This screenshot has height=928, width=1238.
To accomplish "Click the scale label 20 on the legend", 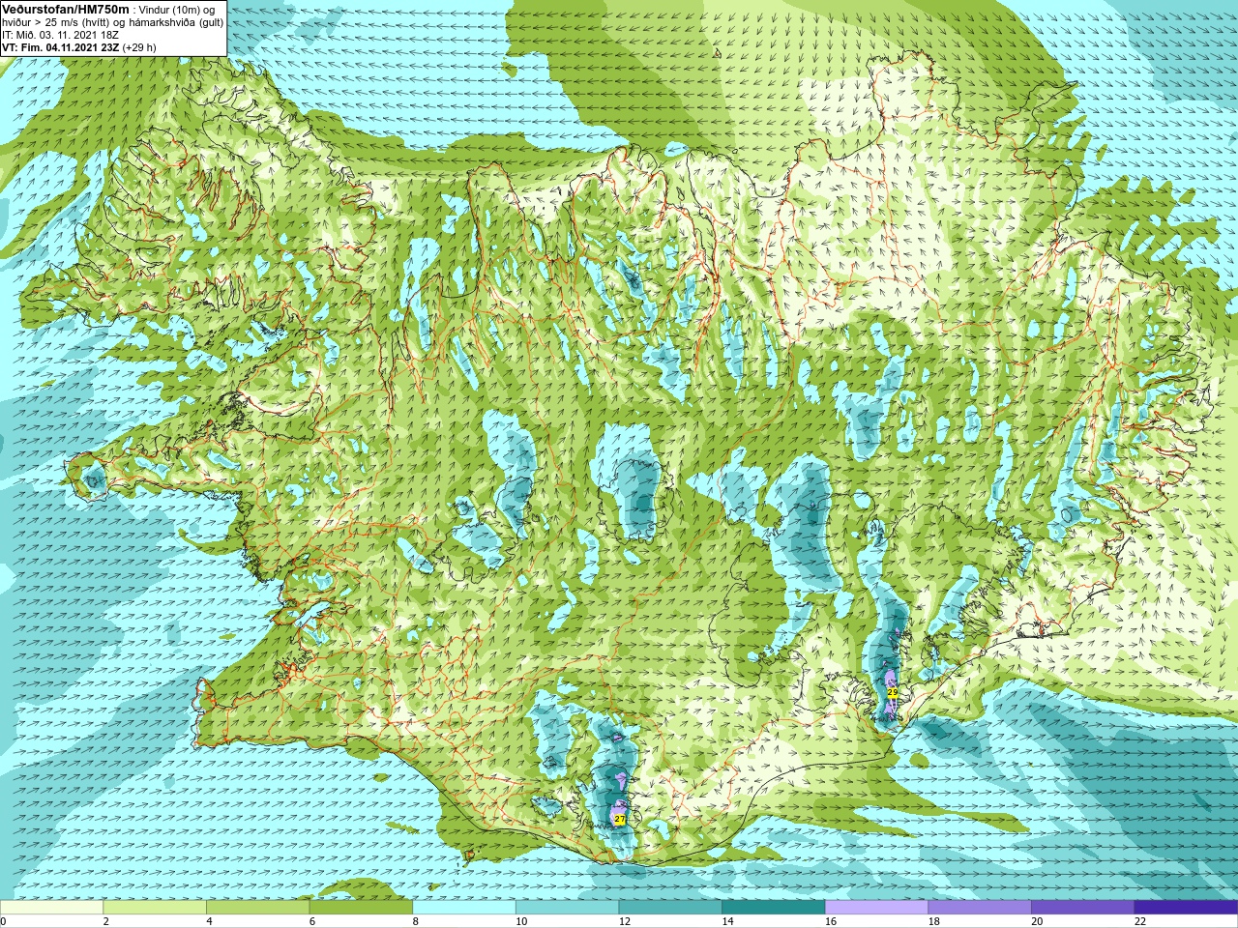I will click(x=1037, y=921).
